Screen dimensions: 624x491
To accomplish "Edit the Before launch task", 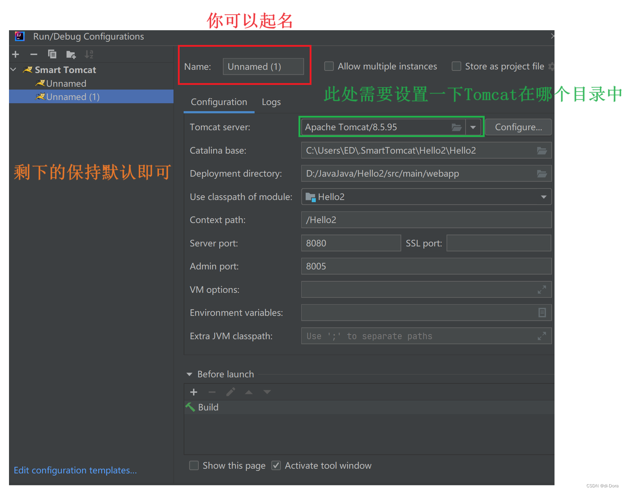I will (230, 392).
